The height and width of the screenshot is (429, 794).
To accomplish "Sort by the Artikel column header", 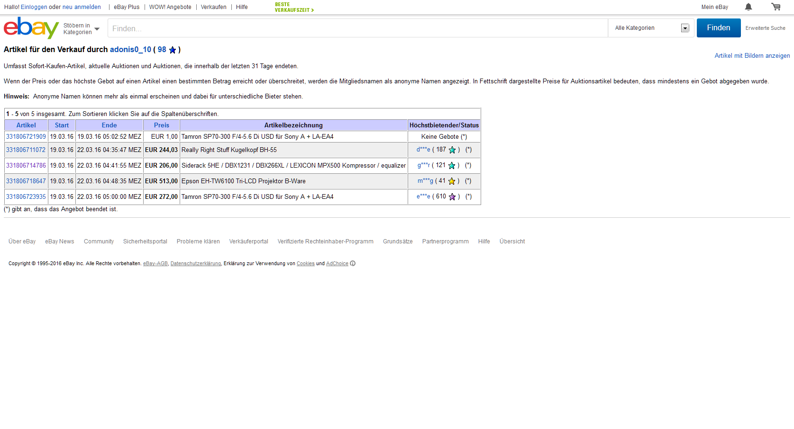I will (26, 125).
